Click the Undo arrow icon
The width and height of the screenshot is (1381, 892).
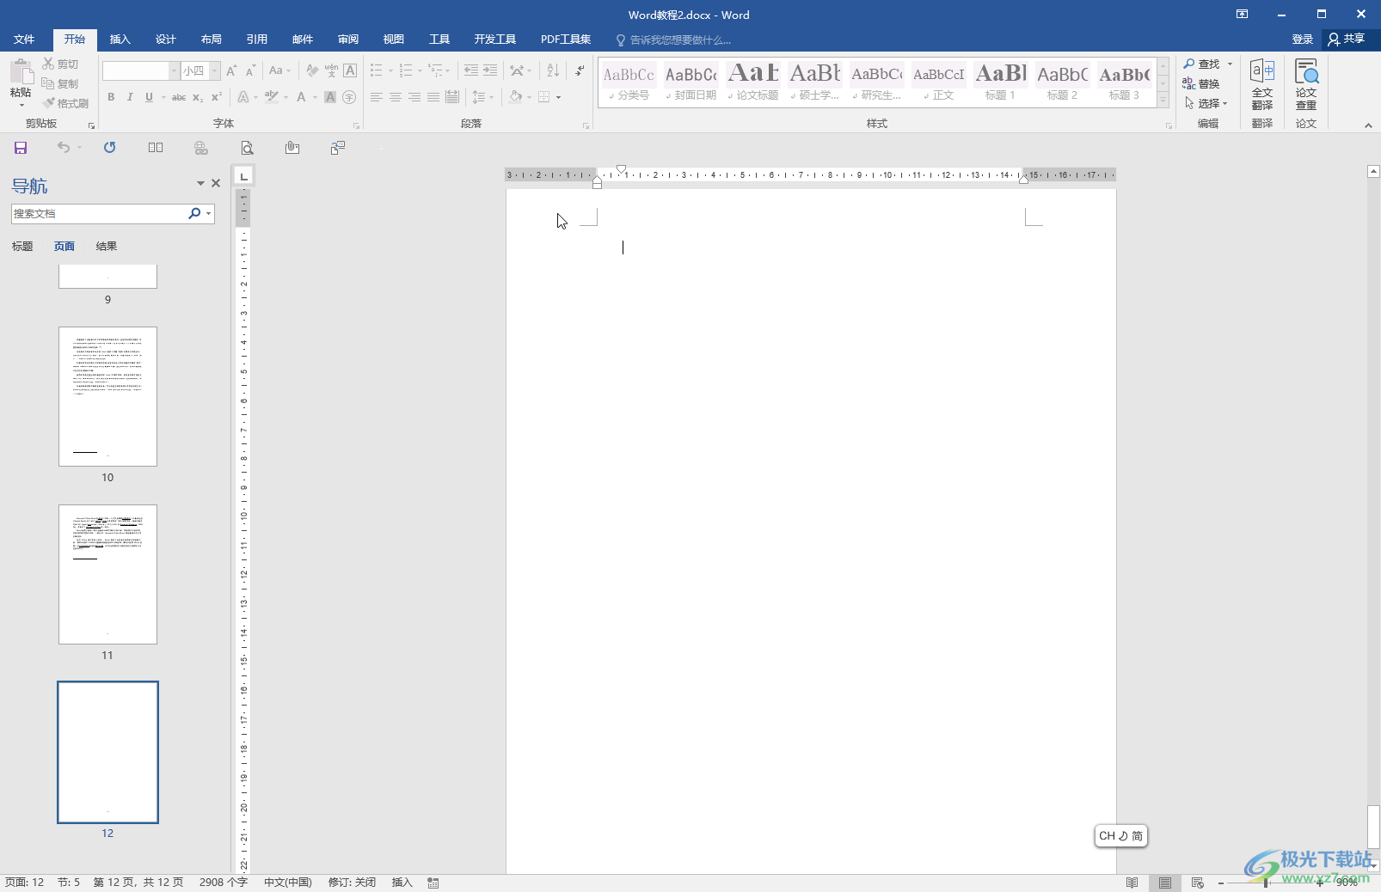click(x=64, y=148)
